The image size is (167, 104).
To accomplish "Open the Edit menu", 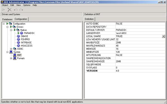I will pyautogui.click(x=12, y=5).
